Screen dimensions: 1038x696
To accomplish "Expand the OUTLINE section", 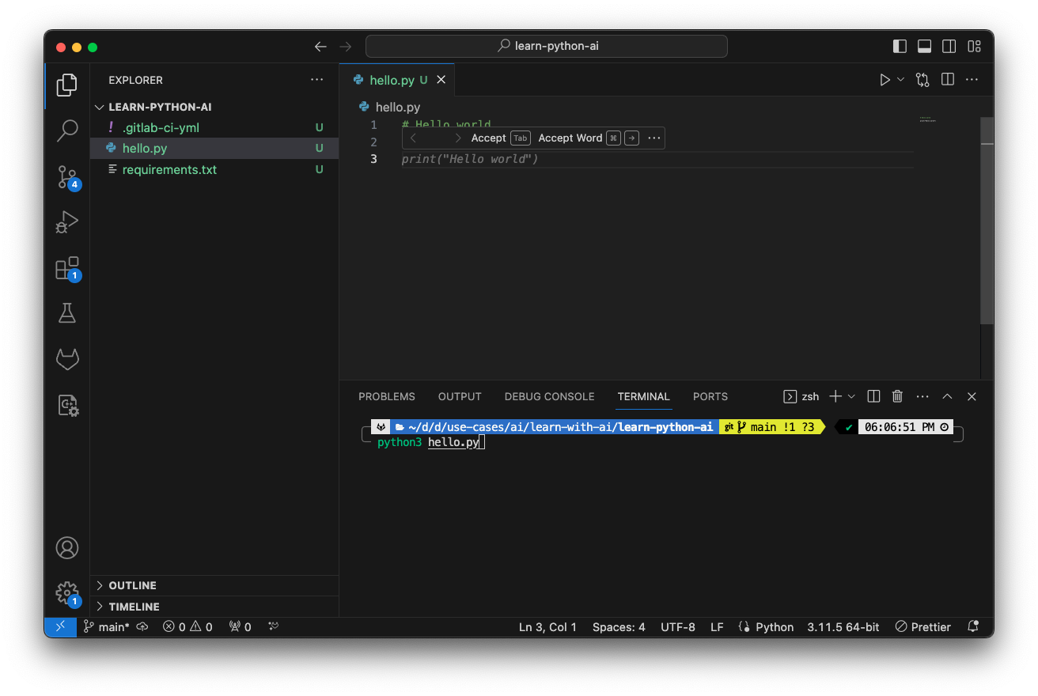I will pyautogui.click(x=133, y=585).
